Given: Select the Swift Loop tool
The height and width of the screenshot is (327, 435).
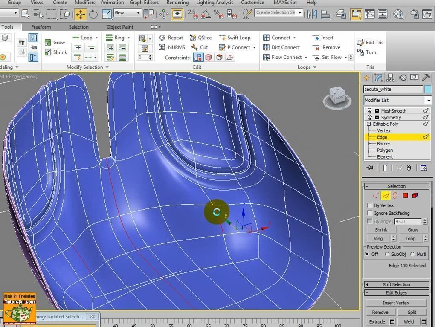Looking at the screenshot, I should click(x=235, y=38).
